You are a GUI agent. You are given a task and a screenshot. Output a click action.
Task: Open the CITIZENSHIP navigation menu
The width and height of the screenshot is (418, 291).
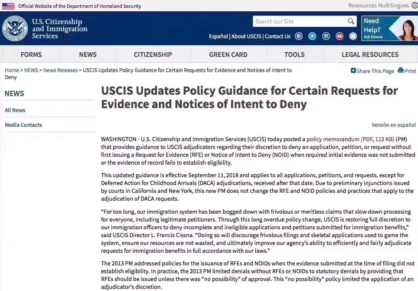pos(153,54)
